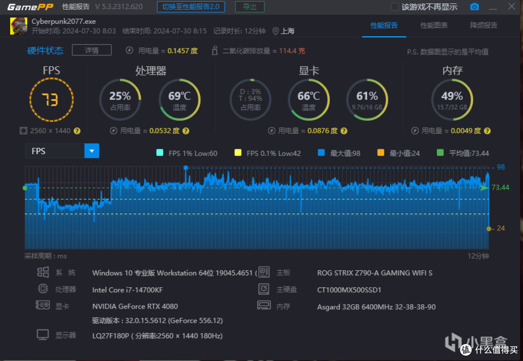Switch to the 性能报告 tab
Viewport: 523px width, 361px height.
pyautogui.click(x=384, y=25)
